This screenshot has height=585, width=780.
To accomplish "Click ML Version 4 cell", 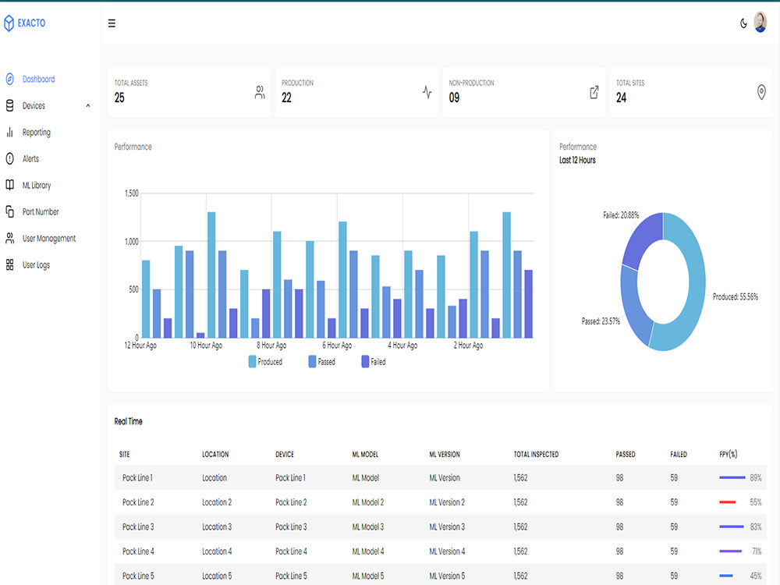I will [447, 551].
